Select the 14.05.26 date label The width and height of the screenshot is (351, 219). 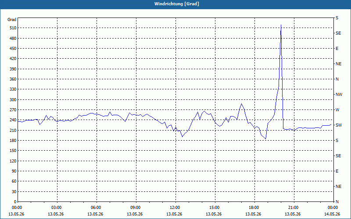click(x=332, y=214)
